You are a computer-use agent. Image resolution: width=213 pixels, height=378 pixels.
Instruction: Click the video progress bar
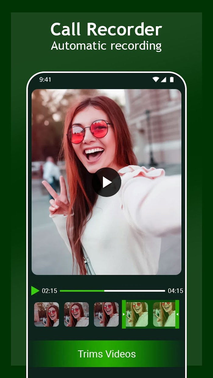point(112,291)
